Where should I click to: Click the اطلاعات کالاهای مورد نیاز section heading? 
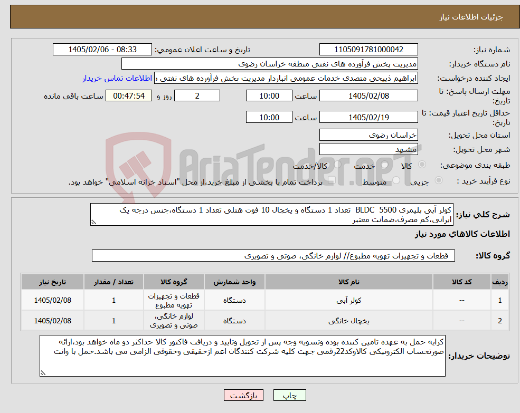(x=462, y=234)
